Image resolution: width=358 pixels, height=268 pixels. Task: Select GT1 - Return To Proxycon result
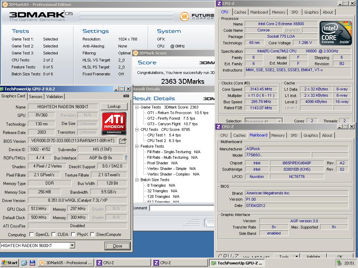[x=178, y=113]
